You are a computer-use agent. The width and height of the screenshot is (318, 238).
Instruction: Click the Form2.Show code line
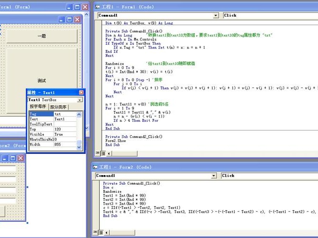pyautogui.click(x=116, y=141)
